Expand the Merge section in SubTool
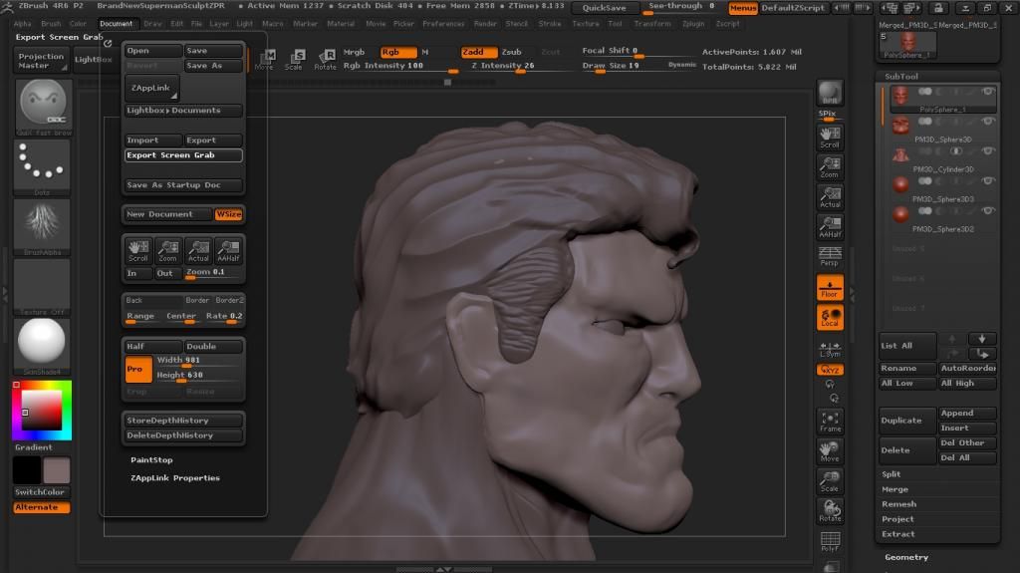 pyautogui.click(x=894, y=489)
